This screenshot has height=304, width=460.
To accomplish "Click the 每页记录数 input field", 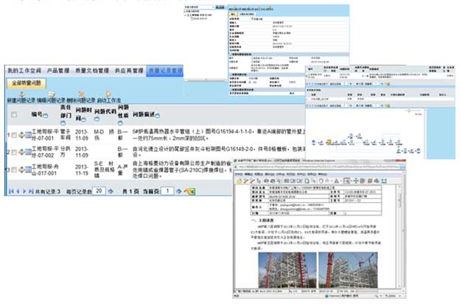I will [x=97, y=191].
